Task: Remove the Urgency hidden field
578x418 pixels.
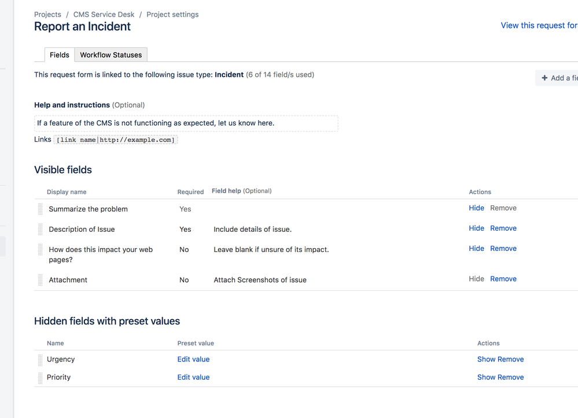Action: [510, 360]
